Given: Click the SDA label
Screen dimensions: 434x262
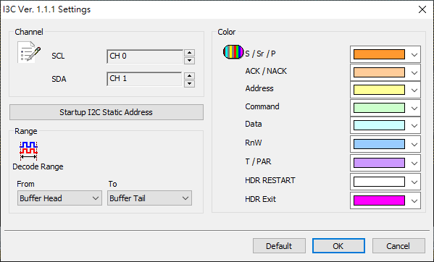Looking at the screenshot, I should click(59, 79).
